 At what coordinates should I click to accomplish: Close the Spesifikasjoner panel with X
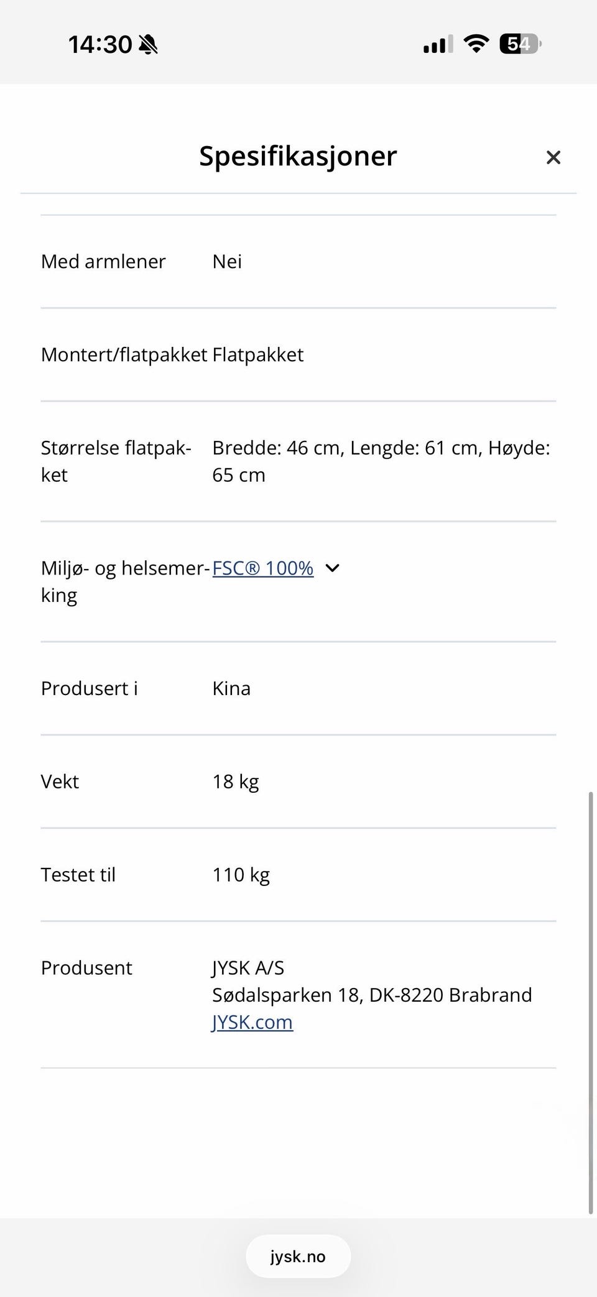pyautogui.click(x=553, y=157)
